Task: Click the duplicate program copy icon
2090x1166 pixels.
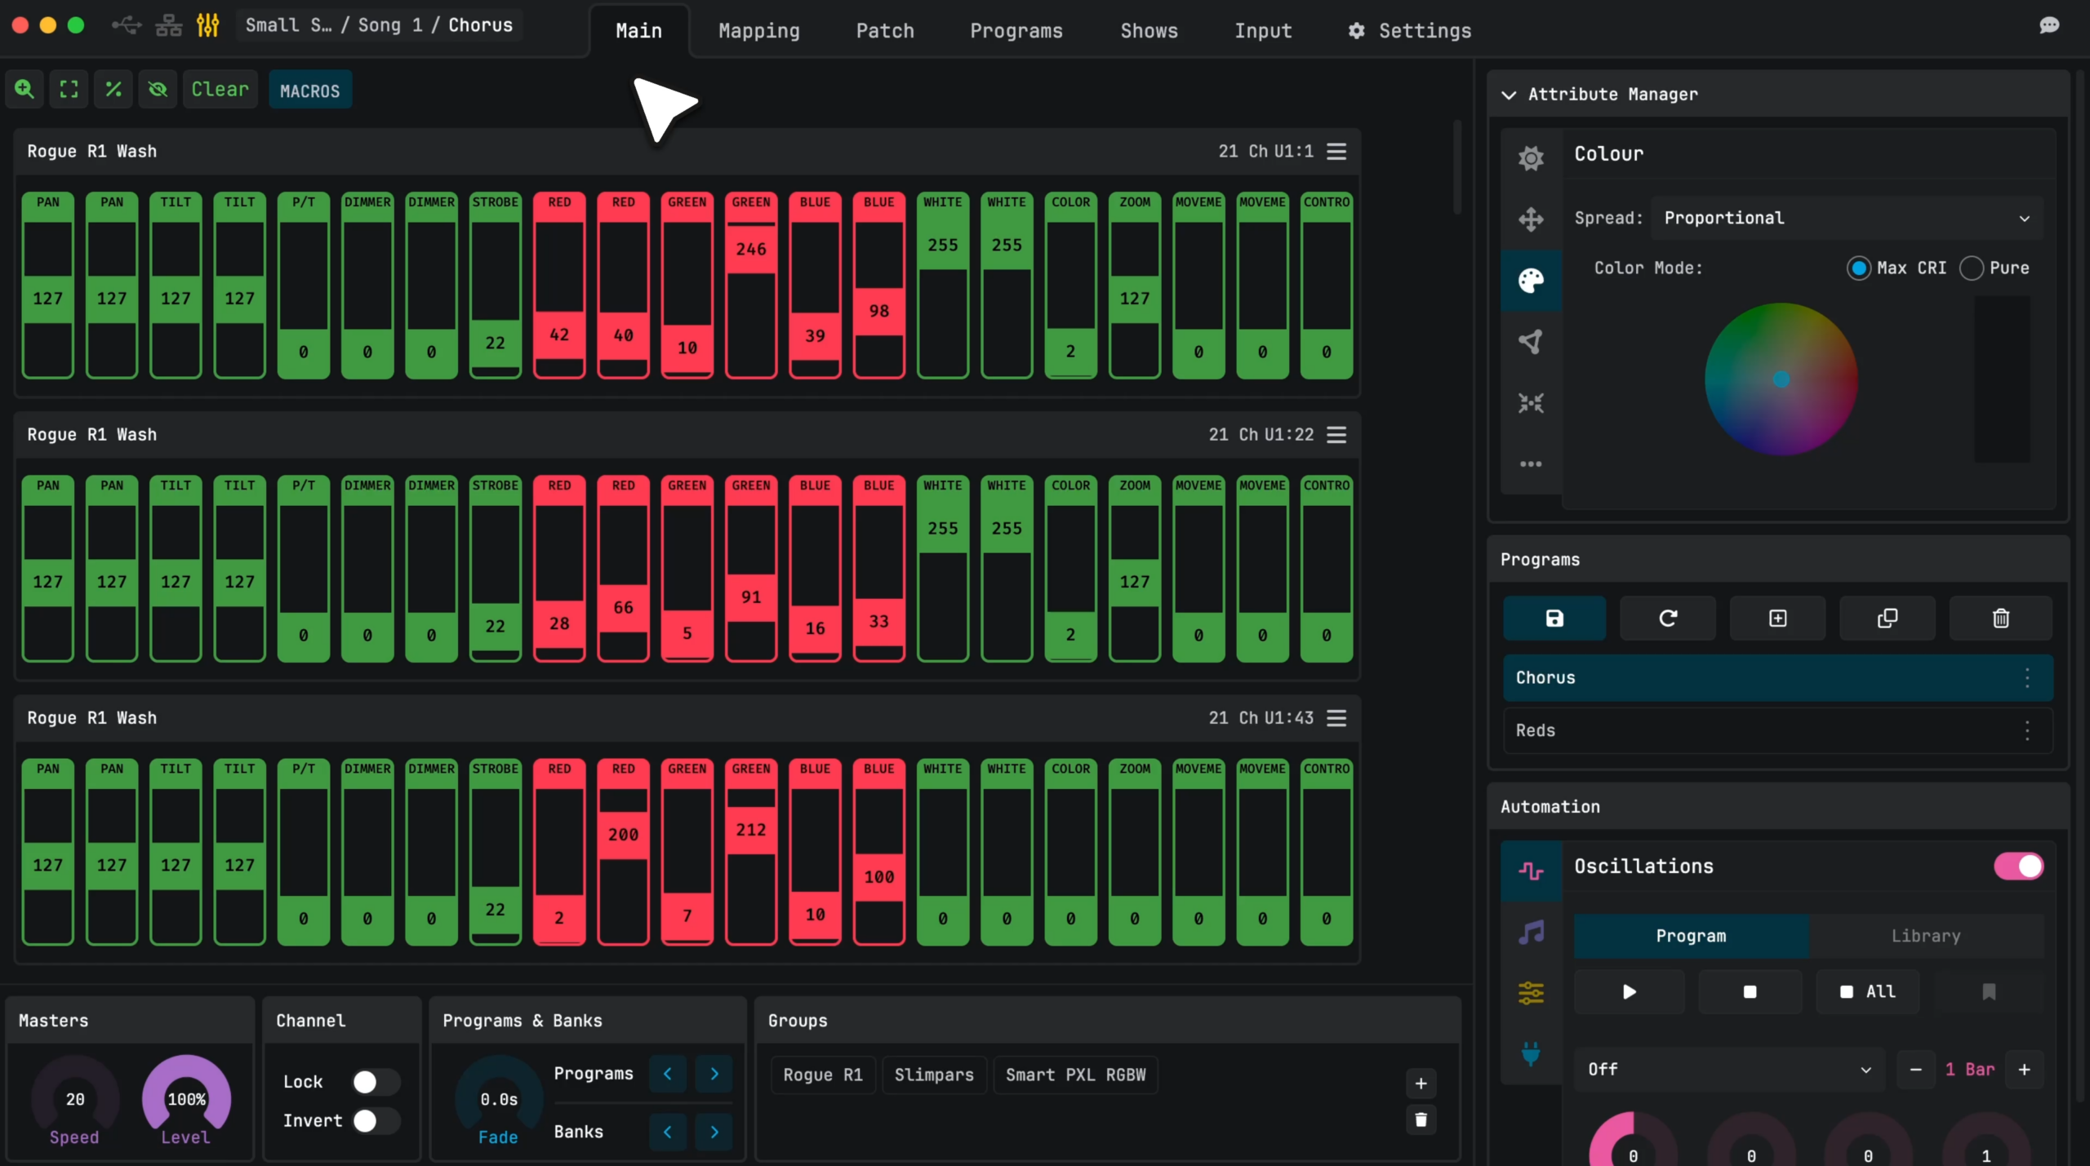Action: (x=1888, y=618)
